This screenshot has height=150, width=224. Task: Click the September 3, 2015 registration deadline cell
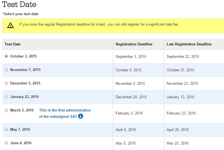pyautogui.click(x=131, y=56)
